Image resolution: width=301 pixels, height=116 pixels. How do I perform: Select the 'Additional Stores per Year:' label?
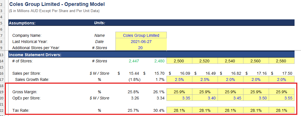(36, 48)
